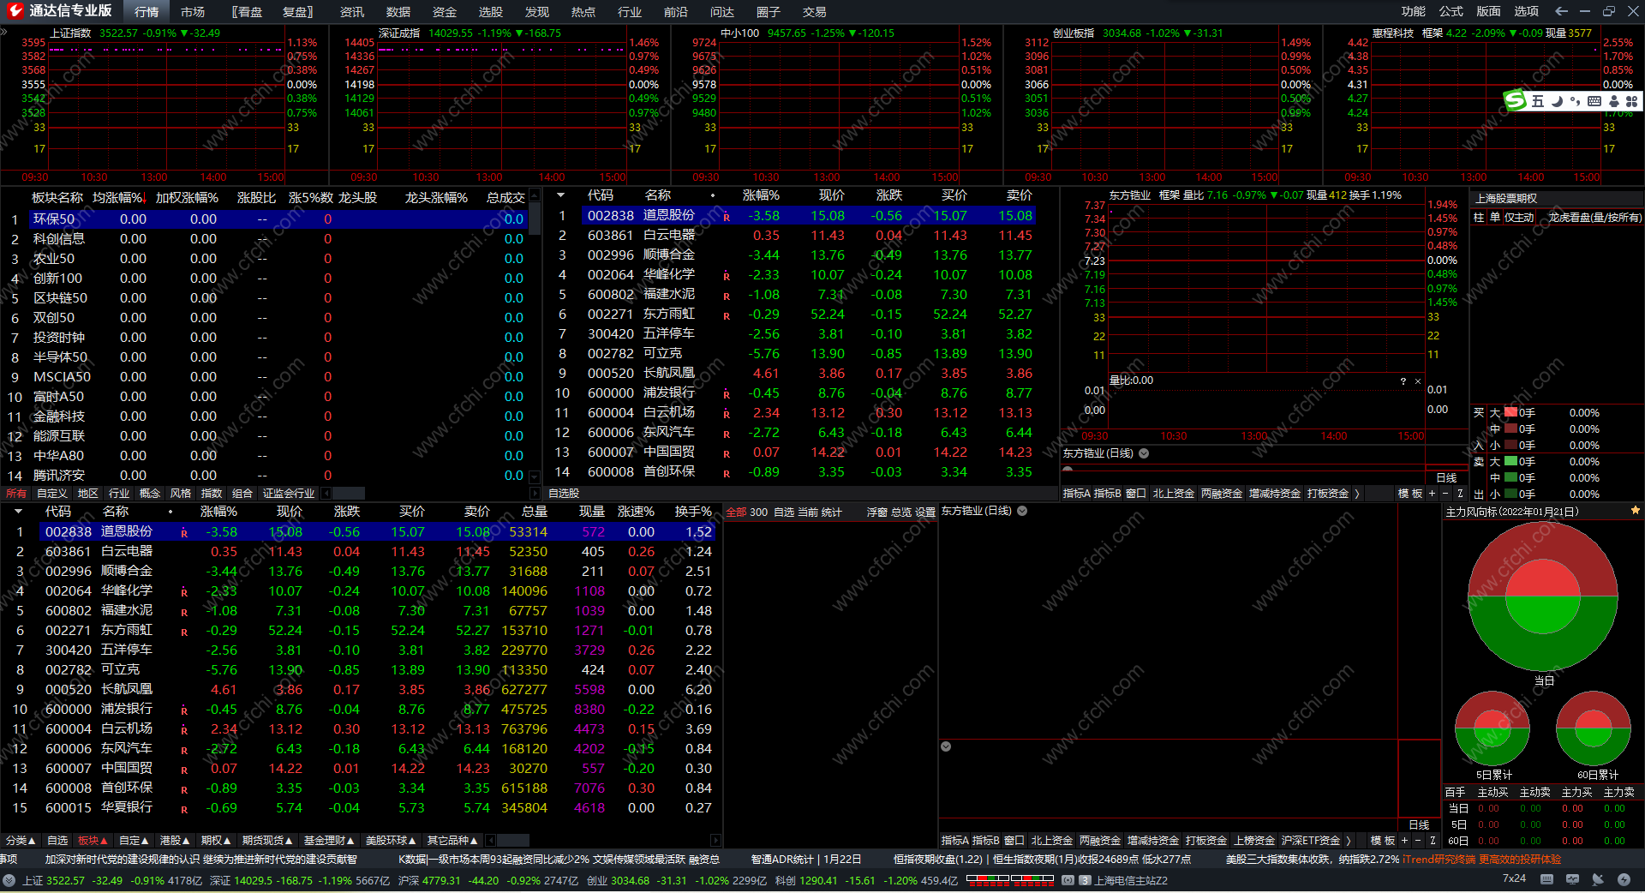Screen dimensions: 1645x893
Task: Toggle Sogou moon half-width mode icon
Action: (1557, 101)
